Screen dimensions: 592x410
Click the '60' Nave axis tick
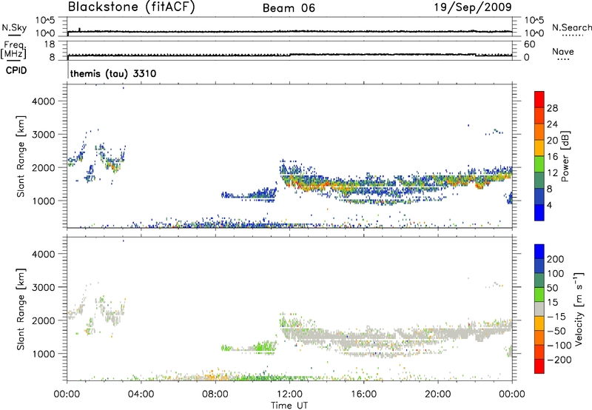click(529, 44)
